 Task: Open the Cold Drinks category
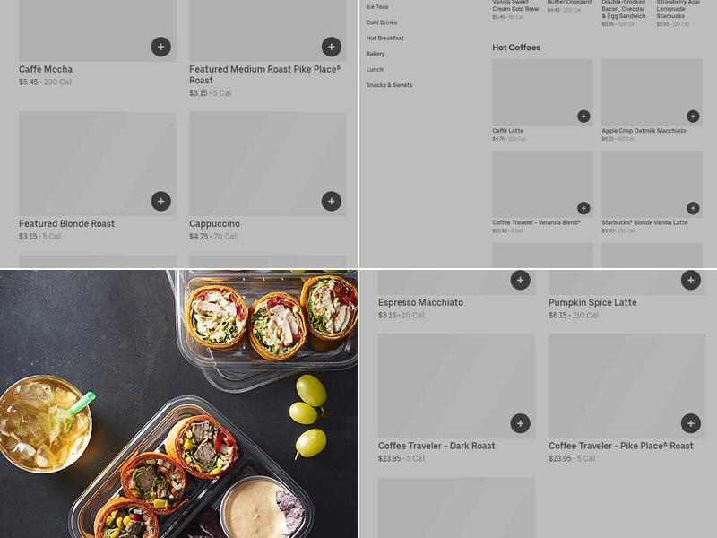382,22
